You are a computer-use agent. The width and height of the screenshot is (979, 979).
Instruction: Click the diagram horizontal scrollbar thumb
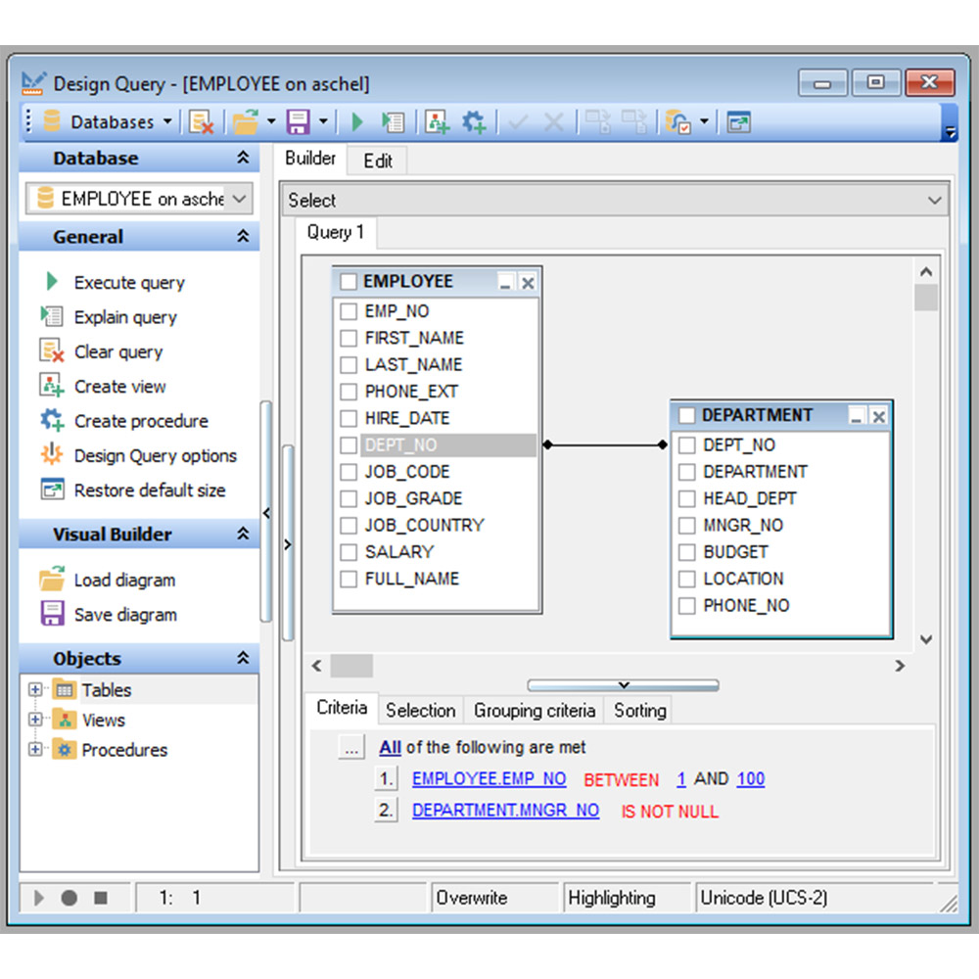click(351, 666)
